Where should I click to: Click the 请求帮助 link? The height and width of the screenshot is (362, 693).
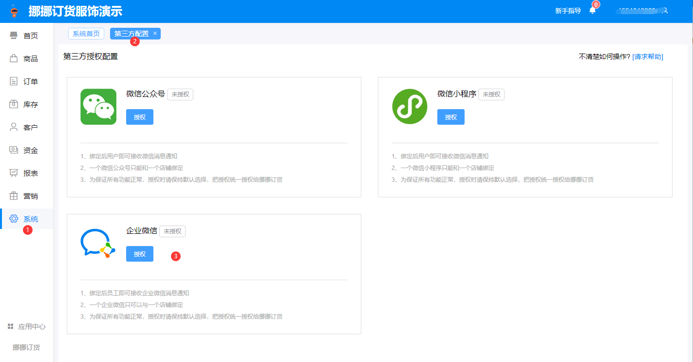coord(648,57)
